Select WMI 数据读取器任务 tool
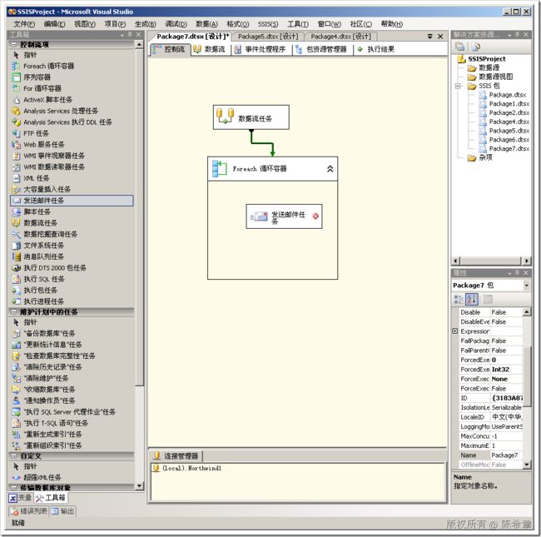 tap(72, 167)
